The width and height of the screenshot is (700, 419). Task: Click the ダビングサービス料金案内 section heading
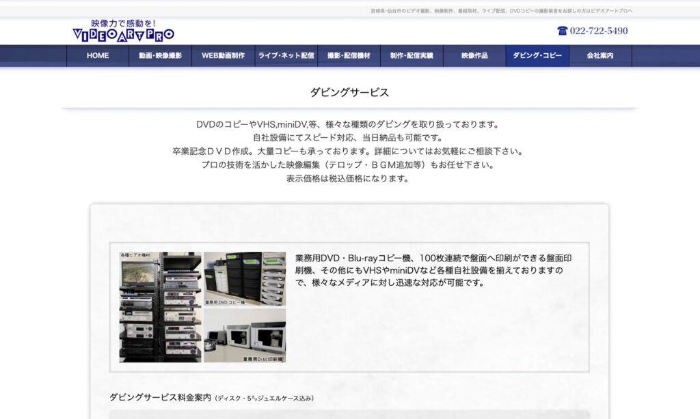[161, 397]
